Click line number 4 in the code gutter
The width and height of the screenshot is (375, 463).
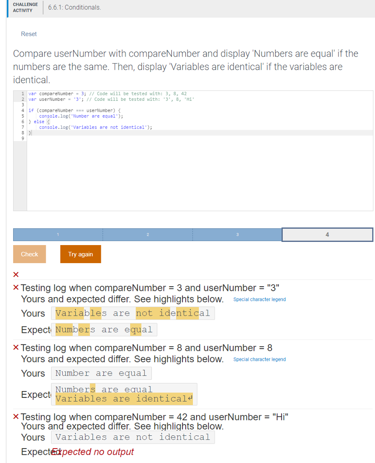point(22,110)
